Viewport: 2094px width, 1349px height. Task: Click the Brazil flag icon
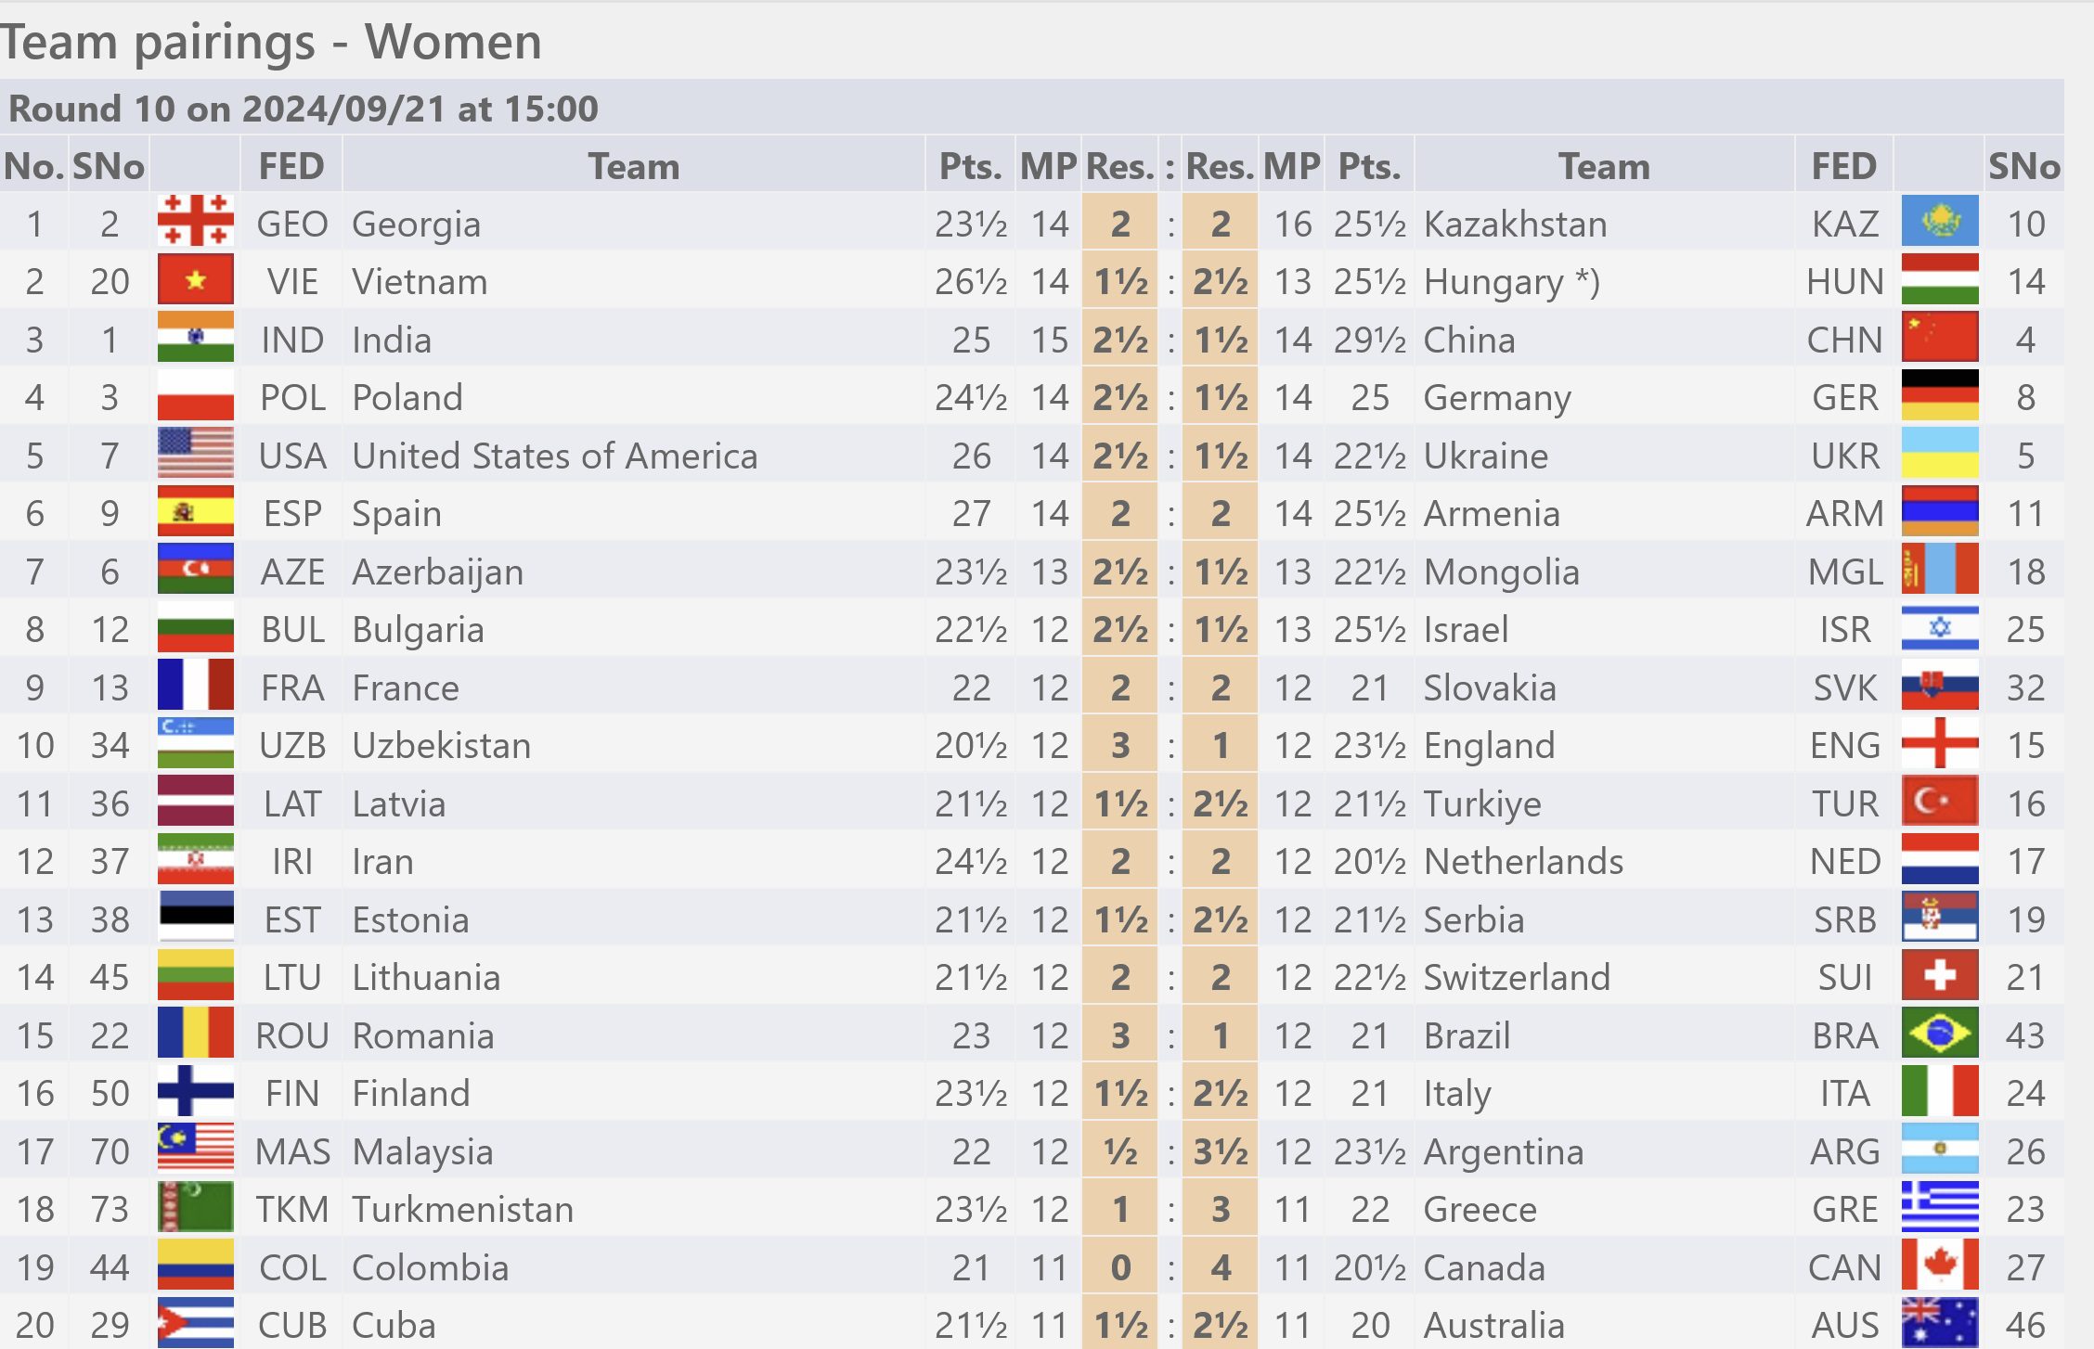(x=1939, y=1033)
